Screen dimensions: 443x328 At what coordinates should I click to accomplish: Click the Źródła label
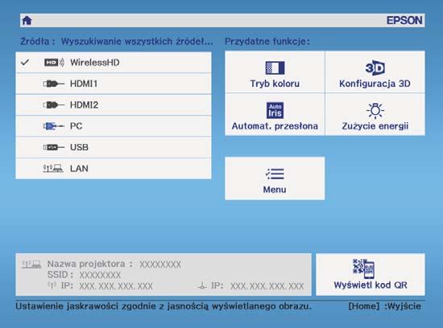[x=37, y=42]
